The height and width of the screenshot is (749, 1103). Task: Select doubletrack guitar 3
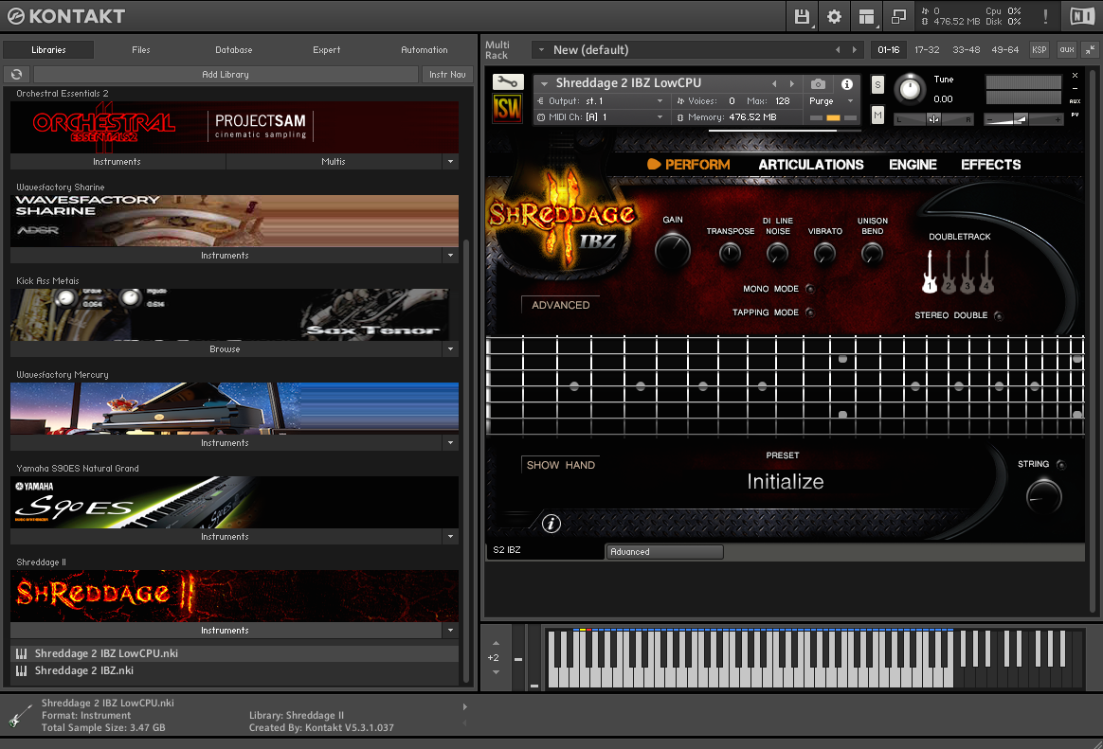point(967,273)
